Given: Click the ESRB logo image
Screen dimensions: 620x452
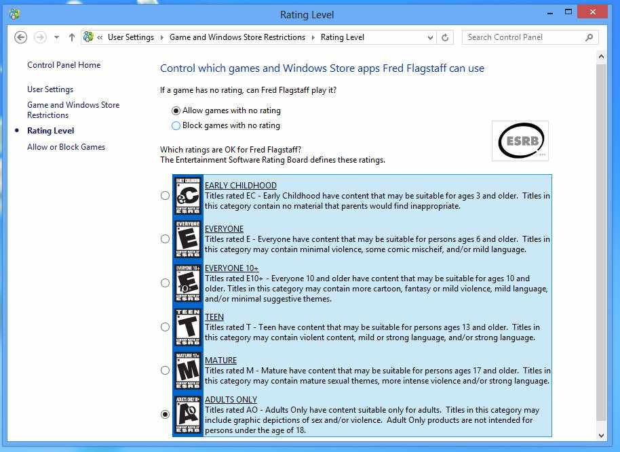Looking at the screenshot, I should pyautogui.click(x=520, y=141).
